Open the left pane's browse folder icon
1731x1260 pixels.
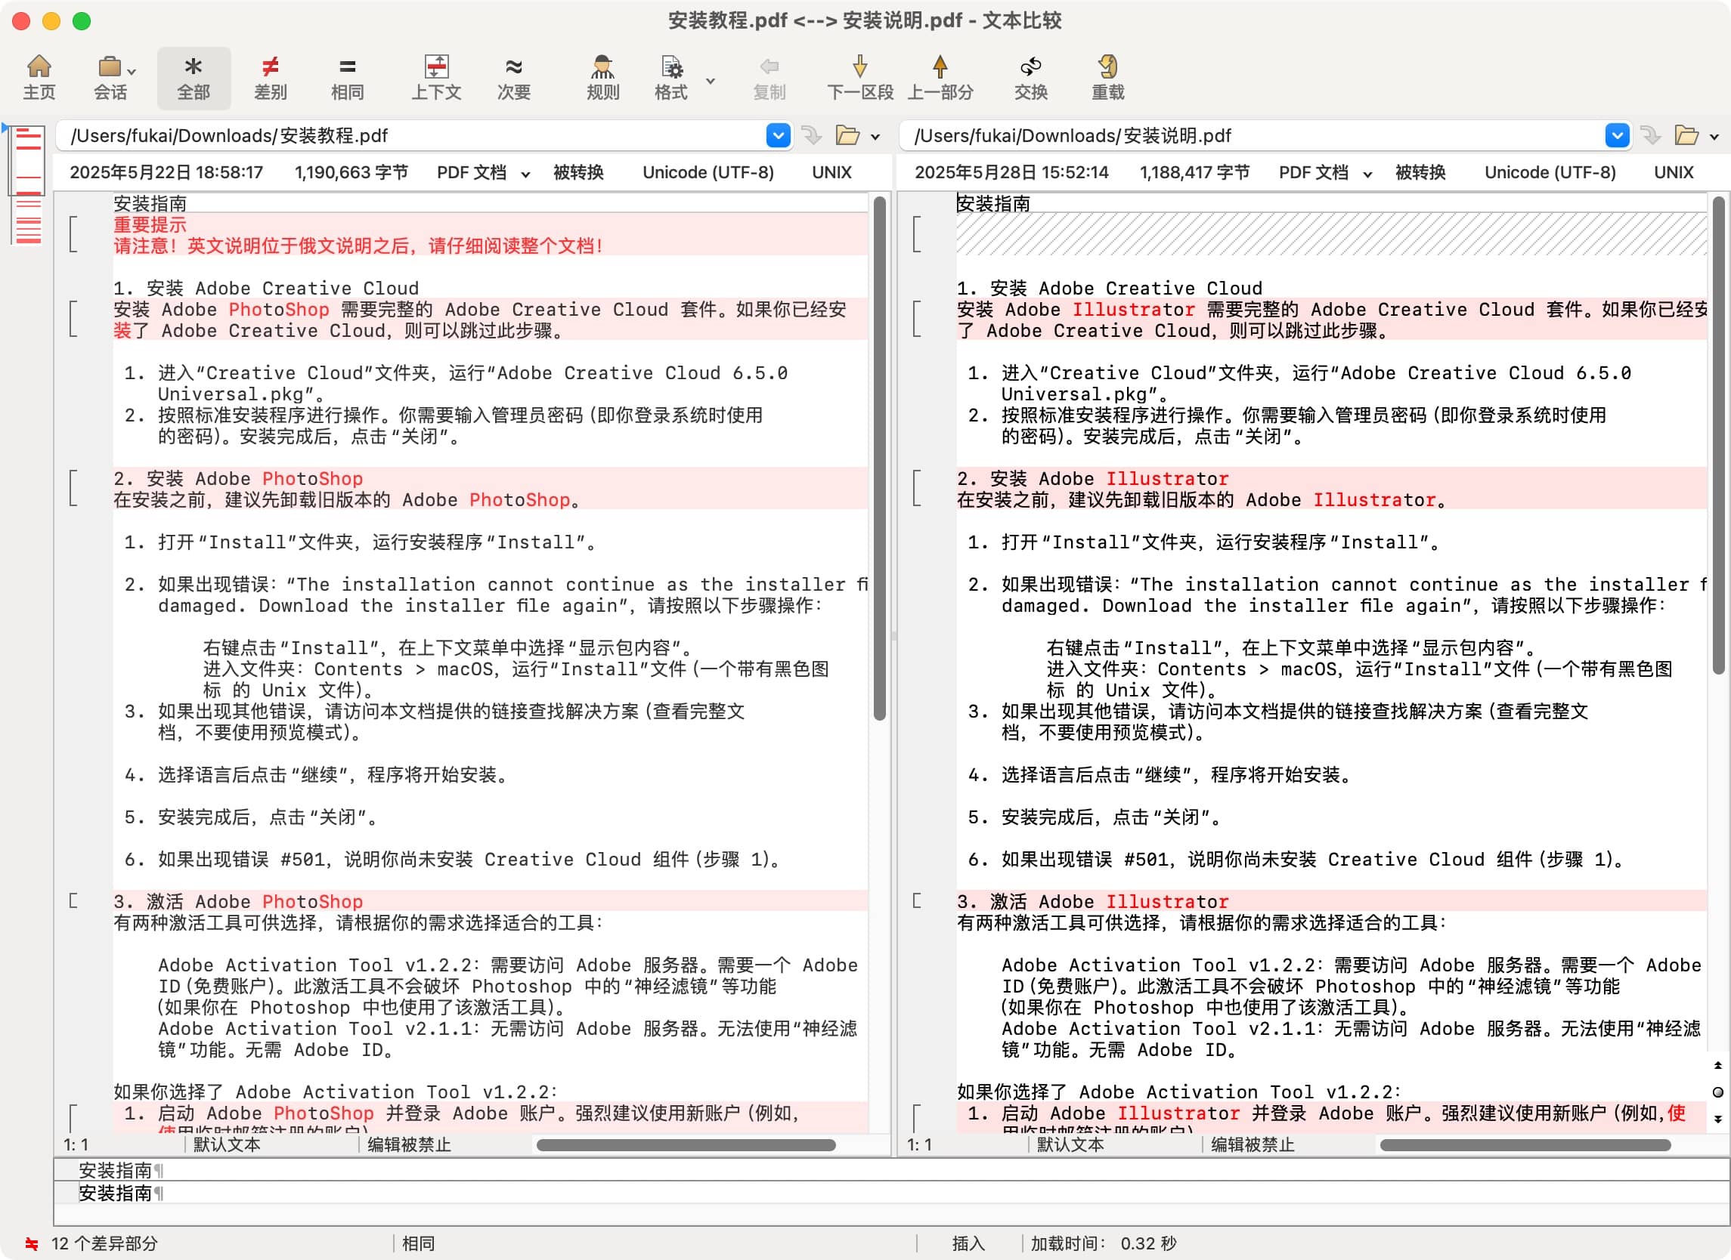pyautogui.click(x=847, y=136)
